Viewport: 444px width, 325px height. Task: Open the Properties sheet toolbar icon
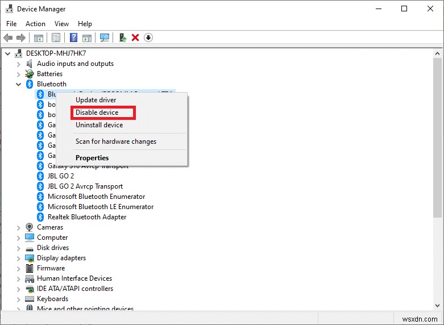click(x=56, y=37)
